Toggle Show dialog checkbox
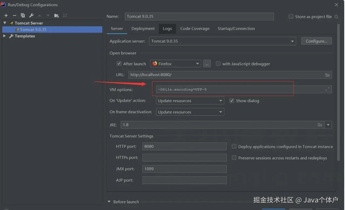The height and width of the screenshot is (210, 345). click(x=232, y=101)
